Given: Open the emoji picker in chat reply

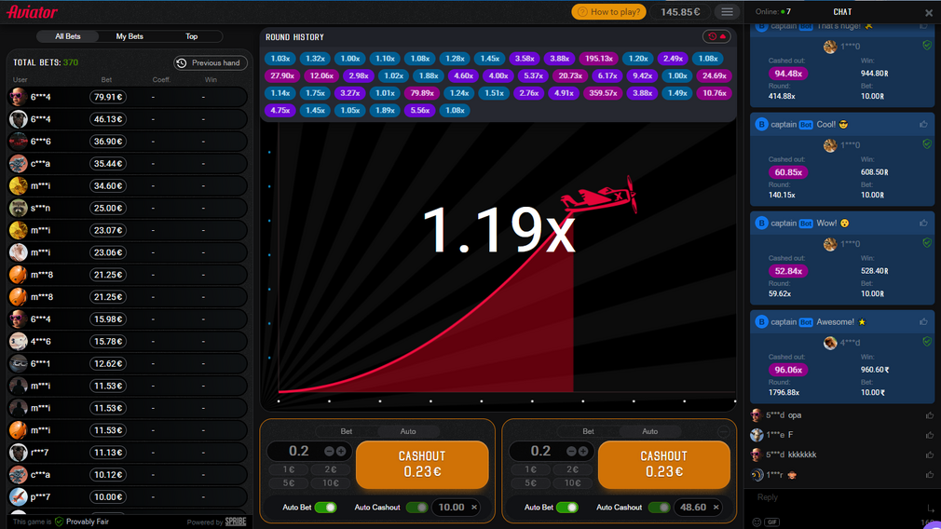Looking at the screenshot, I should (x=757, y=522).
